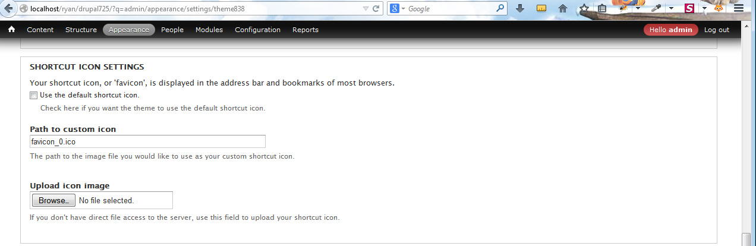Open the Configuration admin menu
756x246 pixels.
(x=257, y=30)
